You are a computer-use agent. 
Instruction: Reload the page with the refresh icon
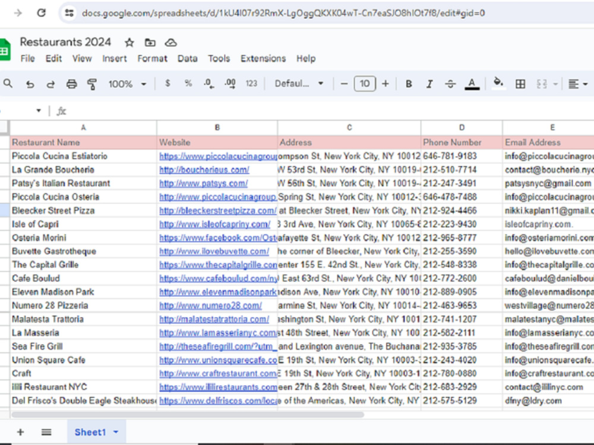click(42, 13)
